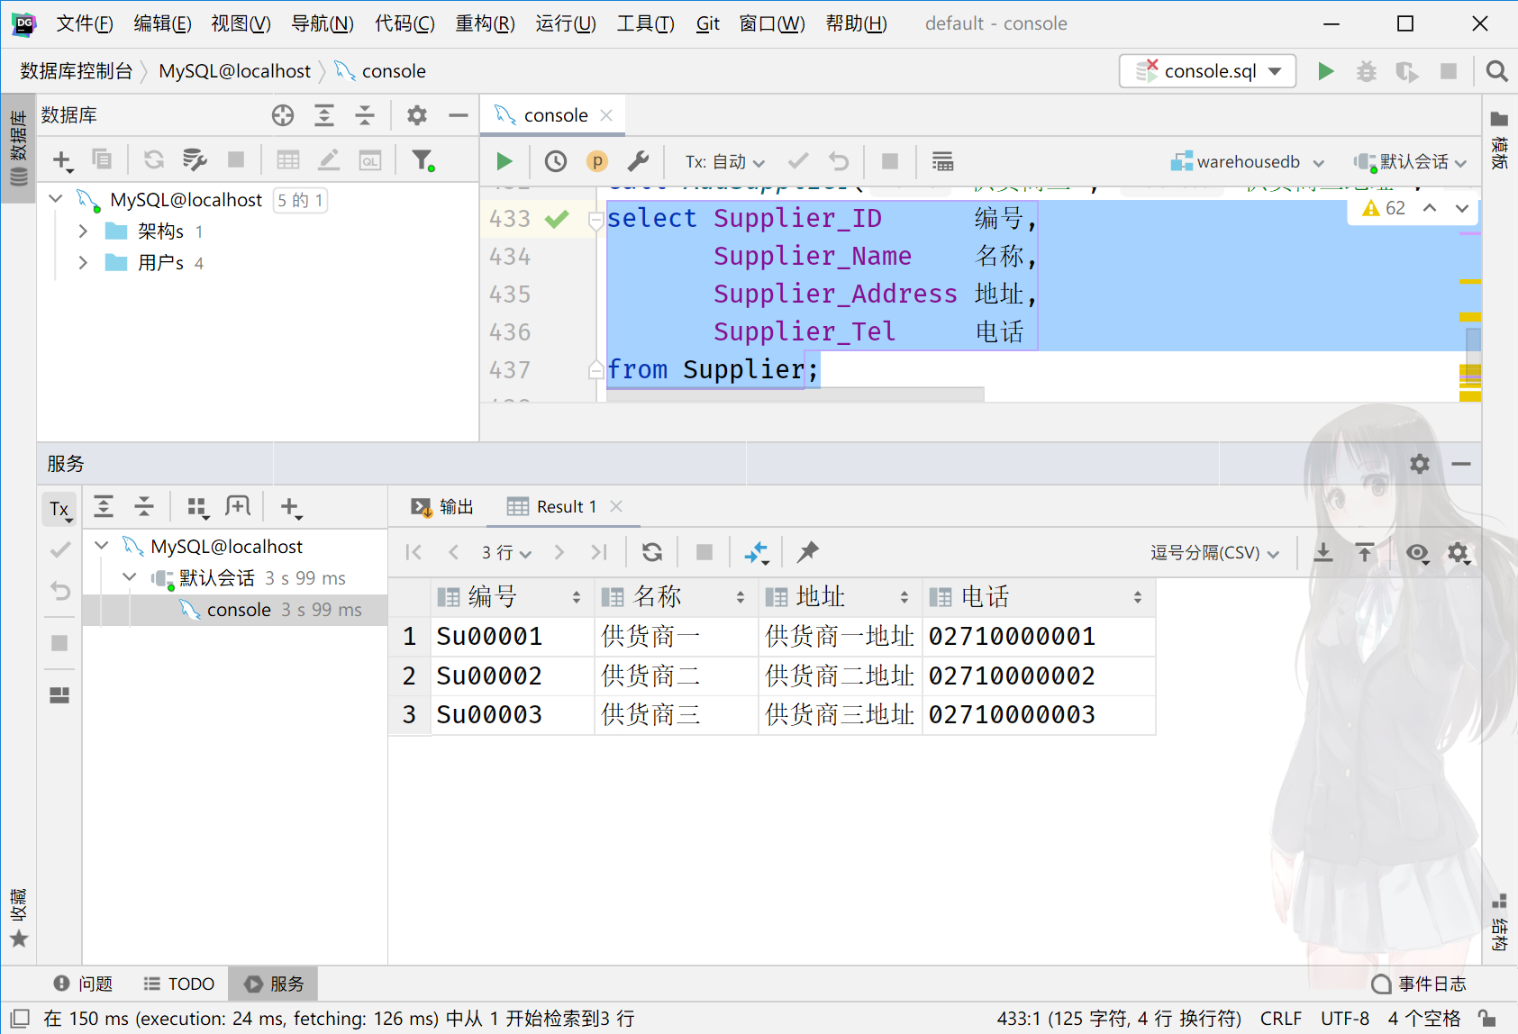Viewport: 1518px width, 1034px height.
Task: Toggle read-only lock icon in status bar
Action: (1487, 1019)
